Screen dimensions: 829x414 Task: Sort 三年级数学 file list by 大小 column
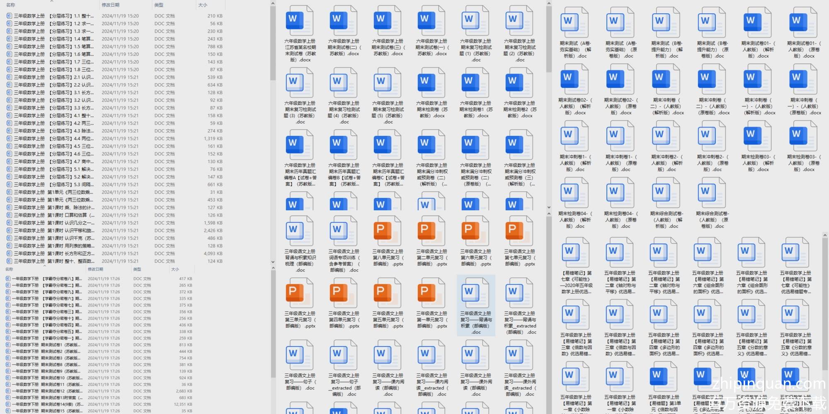tap(203, 5)
